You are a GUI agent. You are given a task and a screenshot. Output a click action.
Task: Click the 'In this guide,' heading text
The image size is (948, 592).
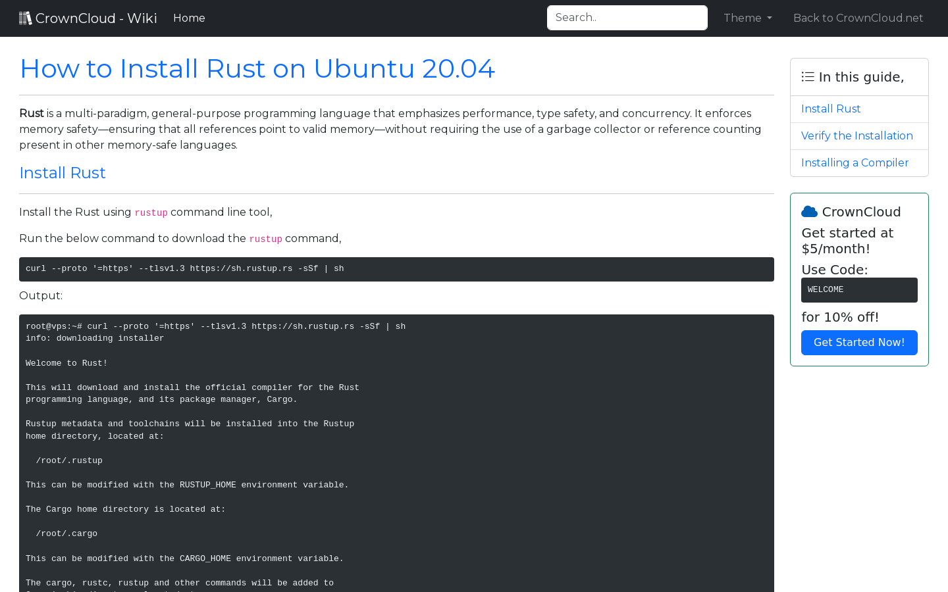click(861, 77)
